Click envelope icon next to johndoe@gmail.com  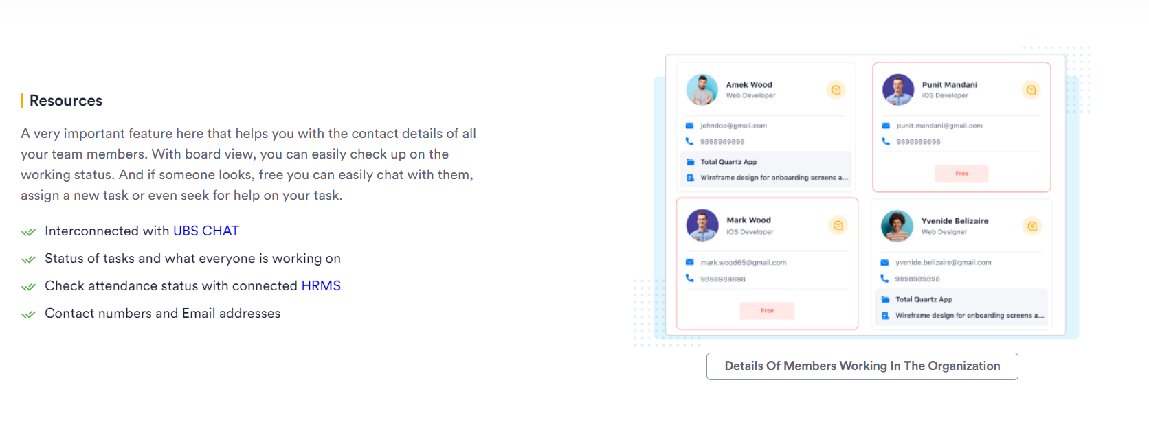point(689,126)
